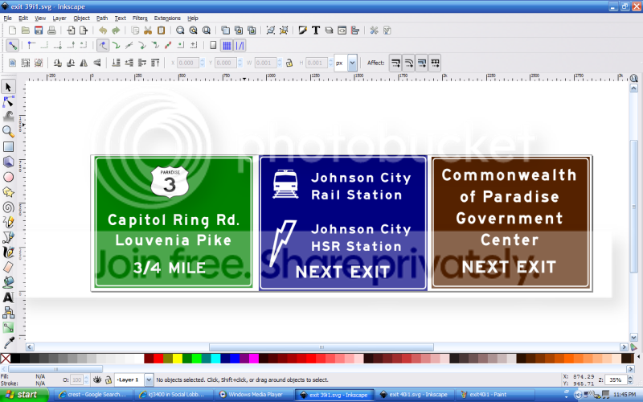Select the Gradient tool
This screenshot has width=643, height=402.
[8, 327]
